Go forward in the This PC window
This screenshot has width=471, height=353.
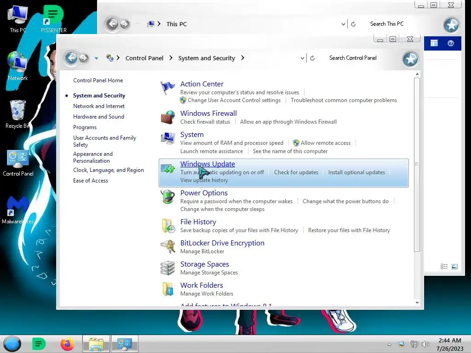125,24
